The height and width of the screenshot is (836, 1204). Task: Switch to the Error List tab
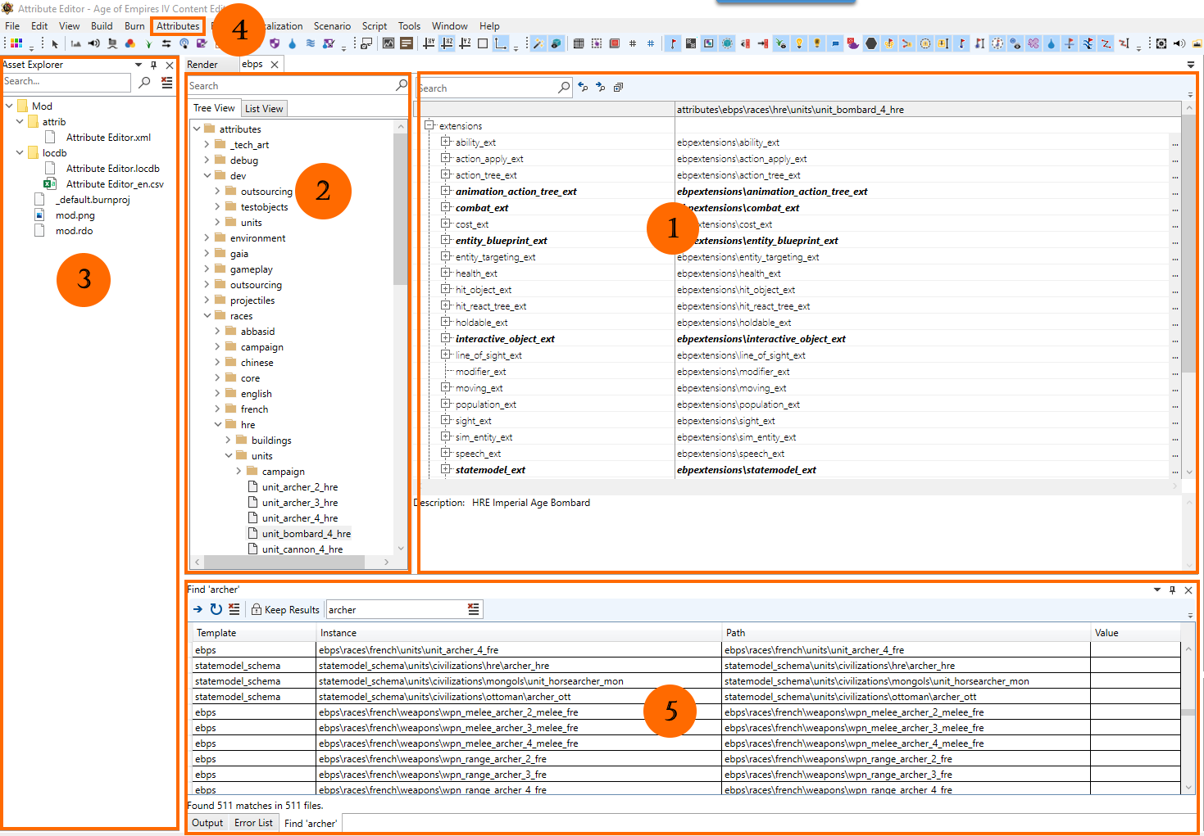tap(253, 823)
